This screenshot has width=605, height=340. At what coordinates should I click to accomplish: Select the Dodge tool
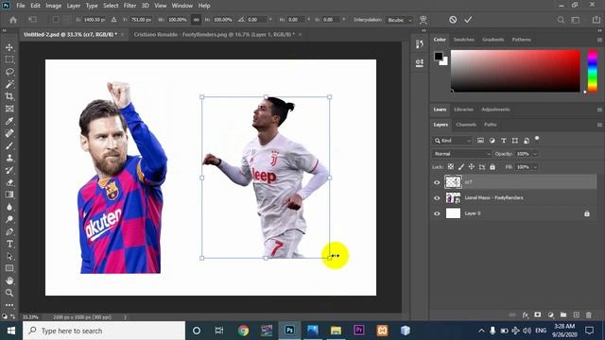(9, 219)
